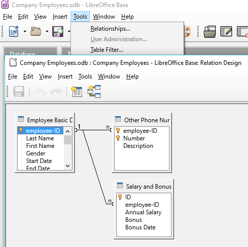Click the Add Tables icon in Relation Design toolbar
Screen dimensions: 248x247
click(76, 92)
